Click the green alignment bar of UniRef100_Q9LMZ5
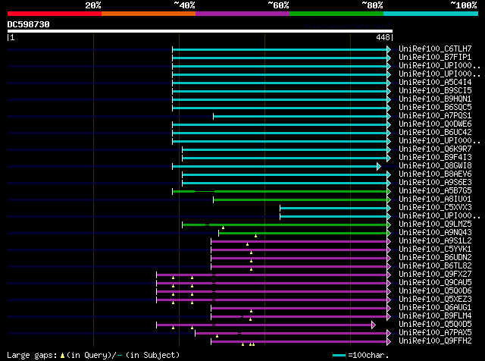The height and width of the screenshot is (361, 485). 285,225
